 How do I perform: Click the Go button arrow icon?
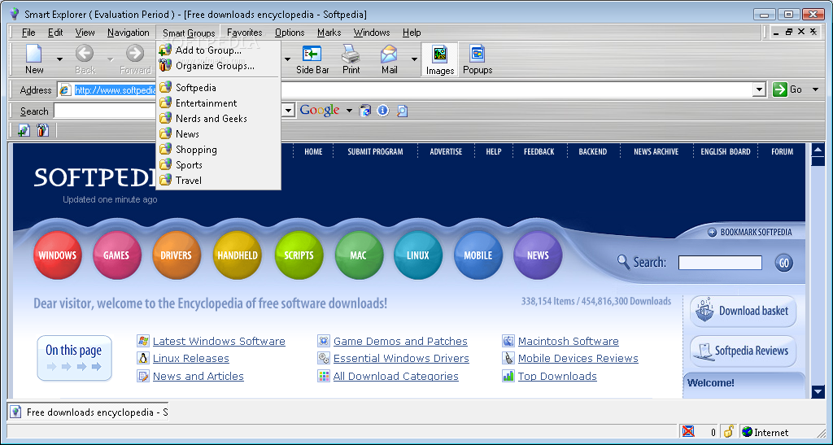click(780, 89)
